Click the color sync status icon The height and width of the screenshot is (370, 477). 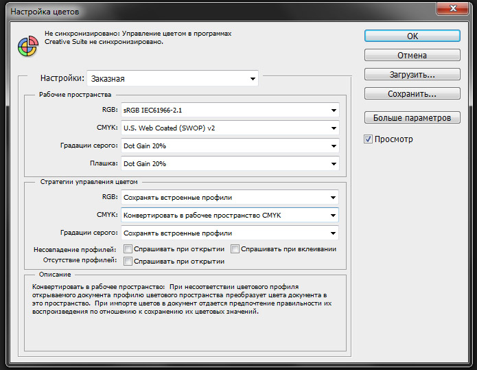28,46
